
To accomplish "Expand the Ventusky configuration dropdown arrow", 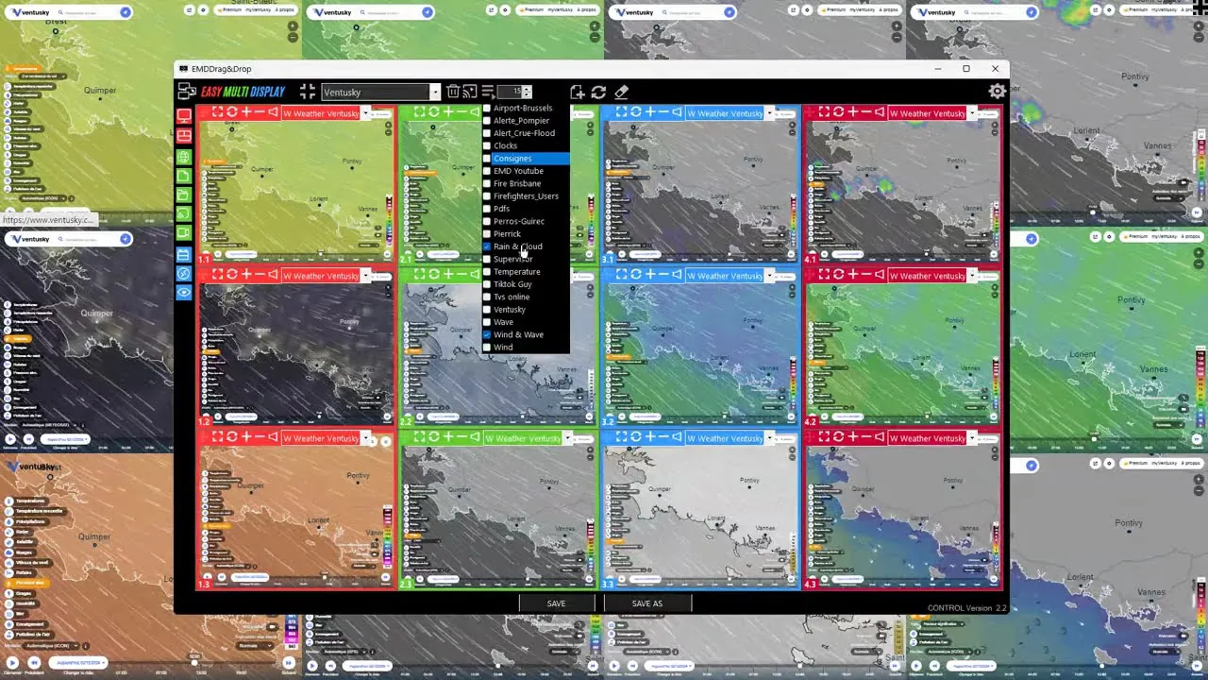I will (x=435, y=93).
